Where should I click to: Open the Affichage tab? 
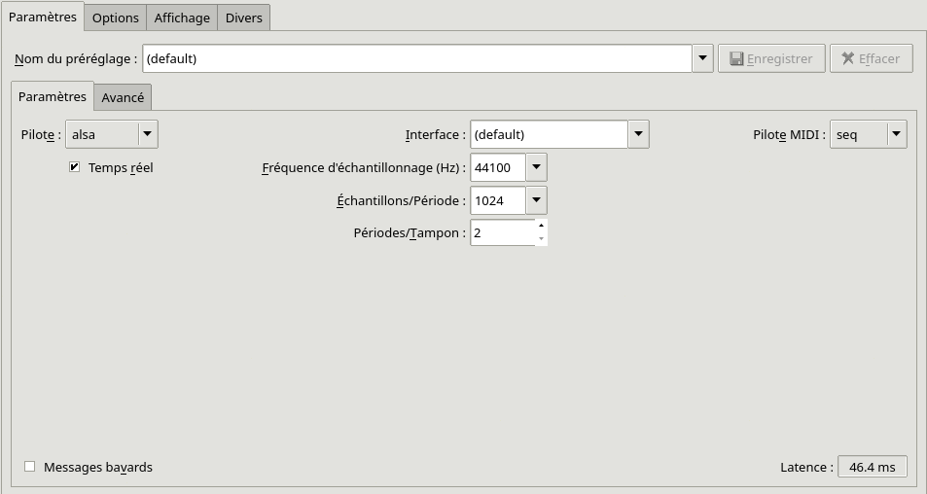[182, 18]
